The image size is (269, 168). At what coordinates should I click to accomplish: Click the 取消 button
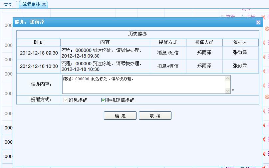pyautogui.click(x=155, y=116)
